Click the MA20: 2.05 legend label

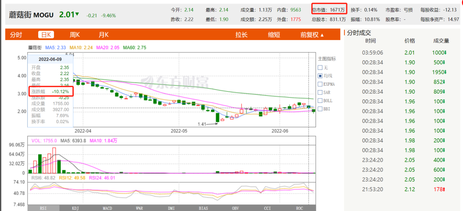[x=108, y=47]
